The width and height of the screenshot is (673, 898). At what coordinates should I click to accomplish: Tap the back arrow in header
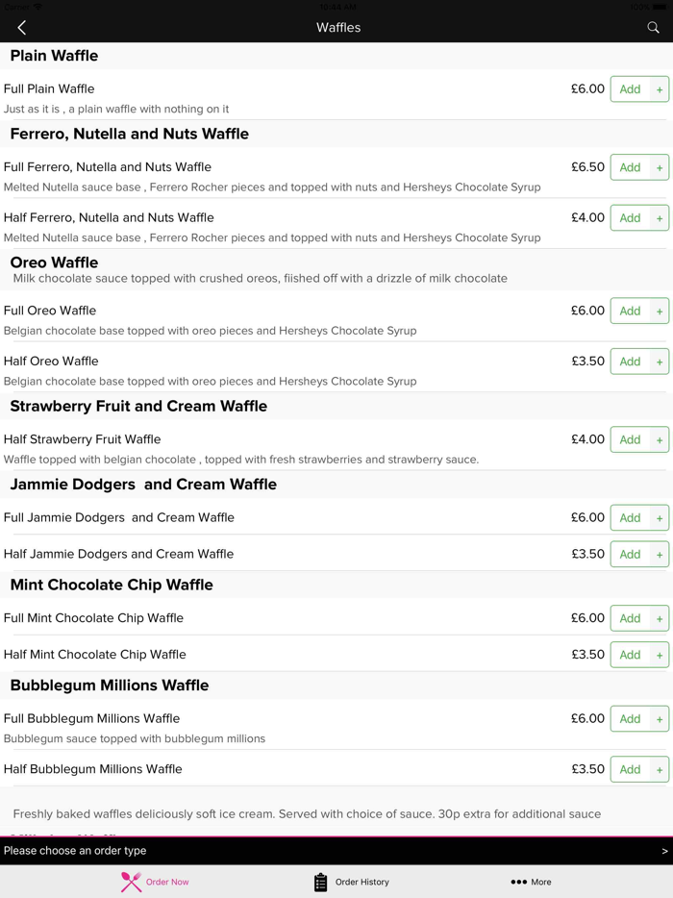click(x=22, y=28)
